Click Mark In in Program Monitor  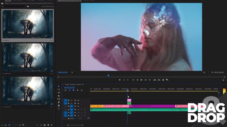pyautogui.click(x=124, y=80)
